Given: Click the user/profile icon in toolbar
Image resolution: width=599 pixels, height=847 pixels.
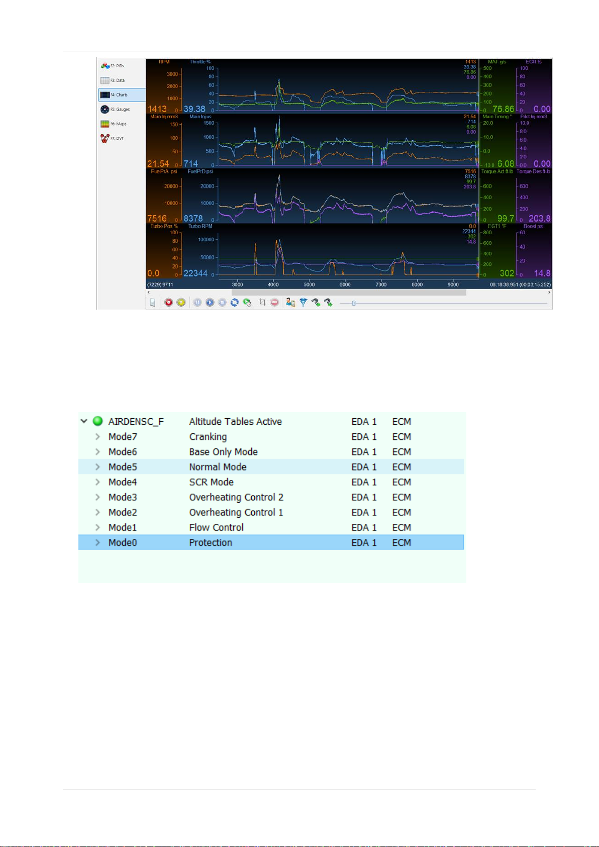Looking at the screenshot, I should point(290,303).
